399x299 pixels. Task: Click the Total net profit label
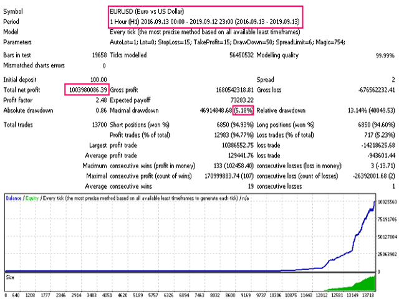pyautogui.click(x=22, y=90)
